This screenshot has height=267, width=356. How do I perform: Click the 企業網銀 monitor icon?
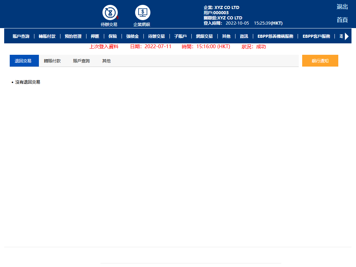(x=142, y=13)
